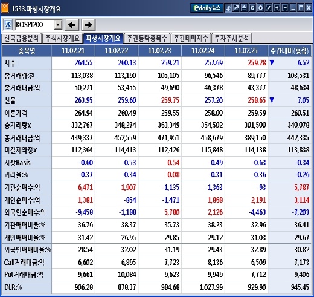Select the 주간등락종목수 tab

tap(147, 38)
